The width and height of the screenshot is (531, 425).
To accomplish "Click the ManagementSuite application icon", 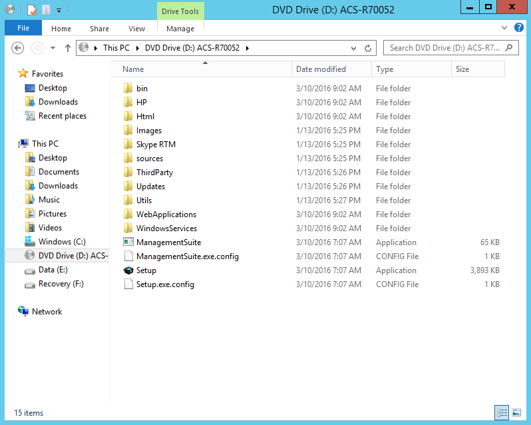I will pos(128,242).
